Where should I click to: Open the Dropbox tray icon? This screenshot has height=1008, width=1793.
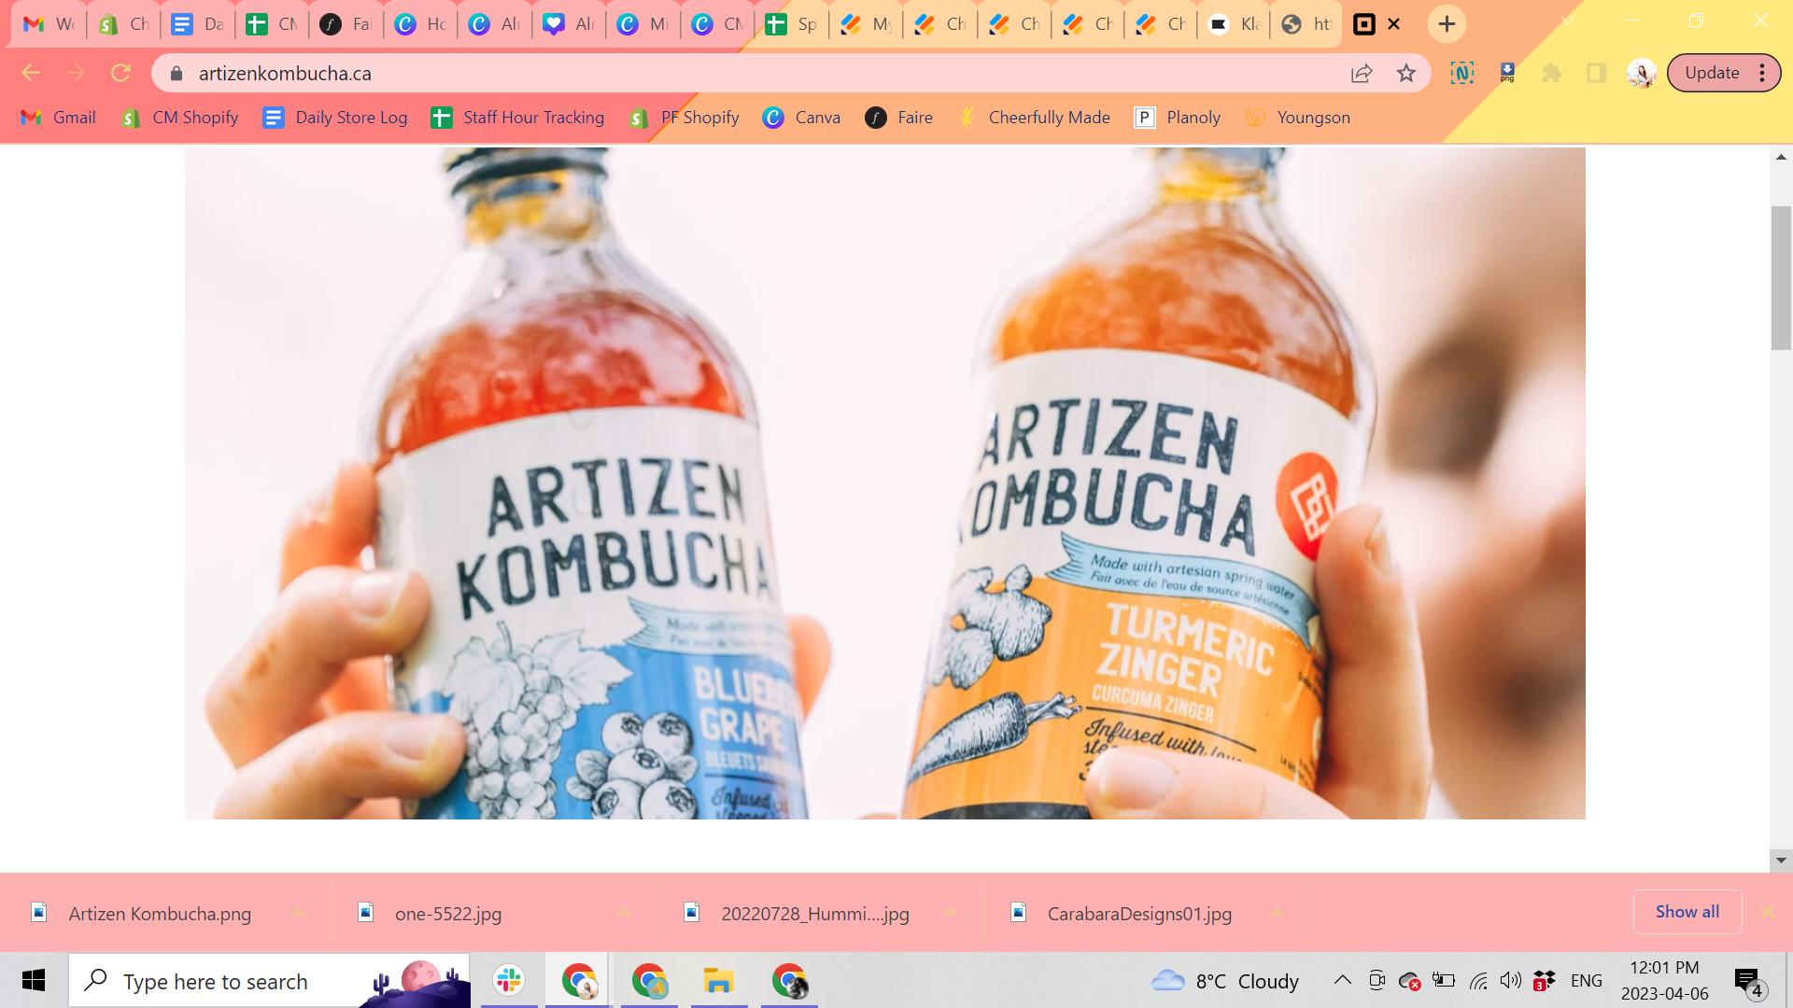point(1544,980)
